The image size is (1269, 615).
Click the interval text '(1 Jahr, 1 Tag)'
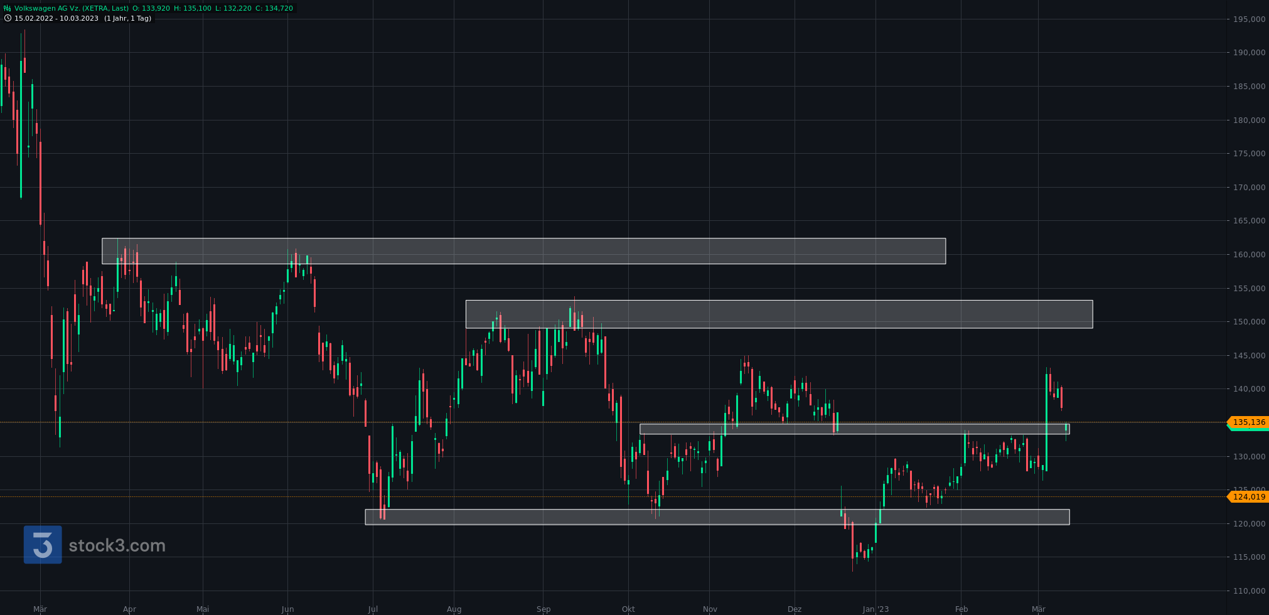click(127, 18)
